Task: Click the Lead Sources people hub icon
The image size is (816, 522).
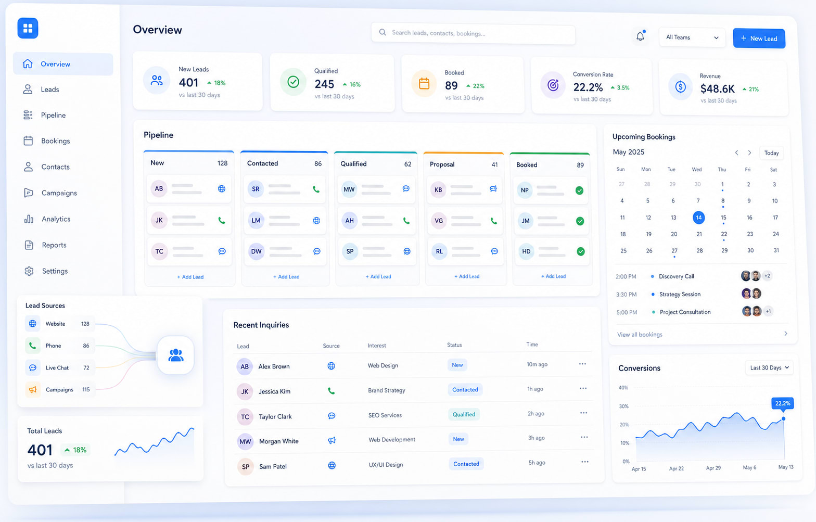Action: (176, 355)
